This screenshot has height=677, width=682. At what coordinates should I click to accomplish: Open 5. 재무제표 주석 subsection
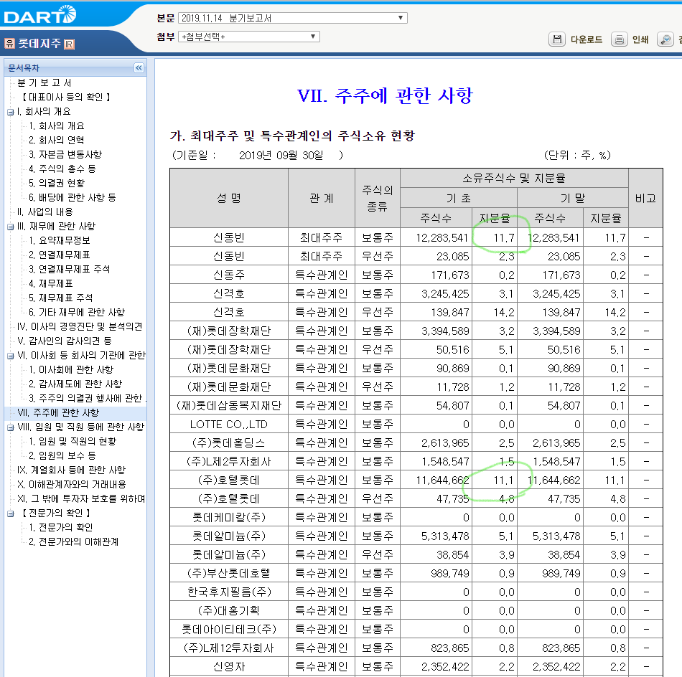coord(61,298)
